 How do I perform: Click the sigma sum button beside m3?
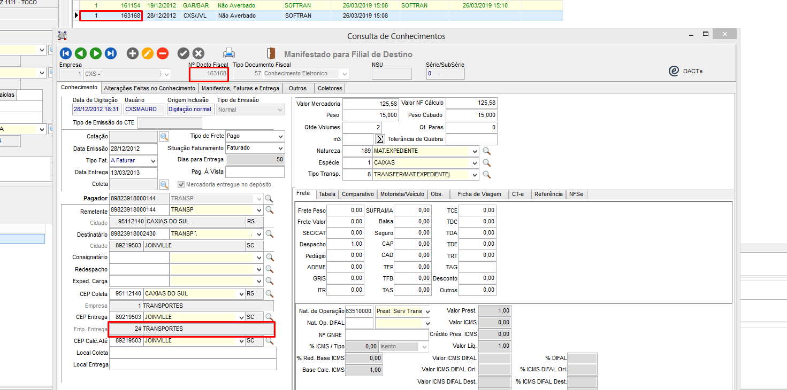tap(380, 139)
